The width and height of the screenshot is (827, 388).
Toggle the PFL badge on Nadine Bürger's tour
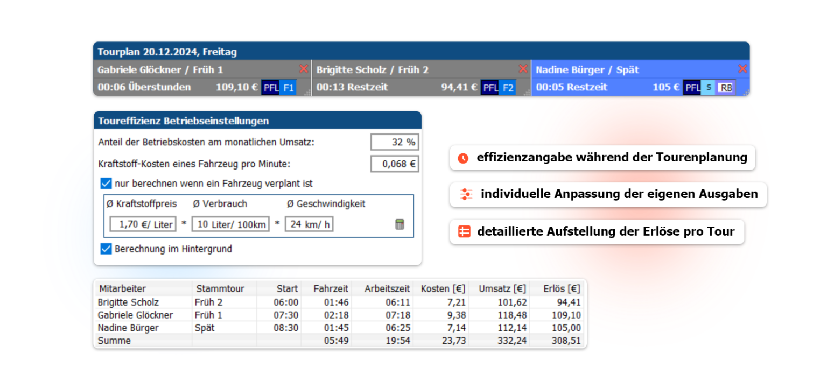point(692,87)
